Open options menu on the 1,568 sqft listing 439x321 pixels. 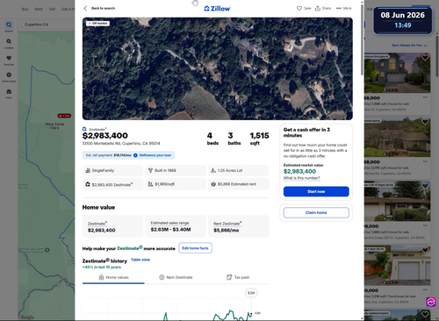pos(425,97)
